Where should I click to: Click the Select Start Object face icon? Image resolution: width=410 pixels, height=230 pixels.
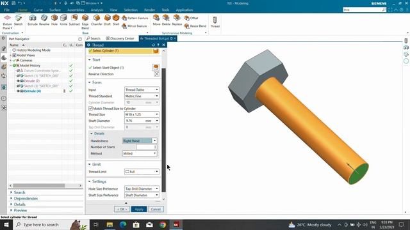(x=156, y=68)
